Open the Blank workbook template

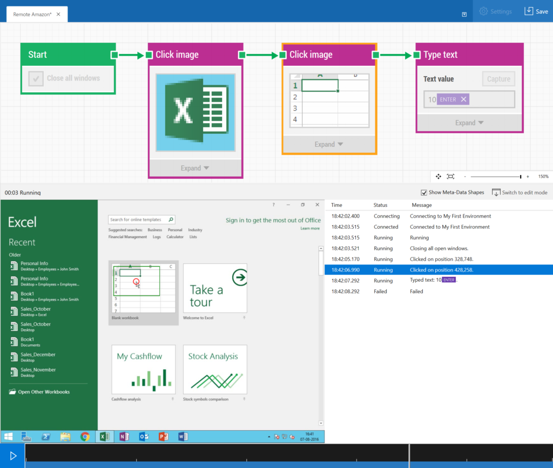point(144,293)
